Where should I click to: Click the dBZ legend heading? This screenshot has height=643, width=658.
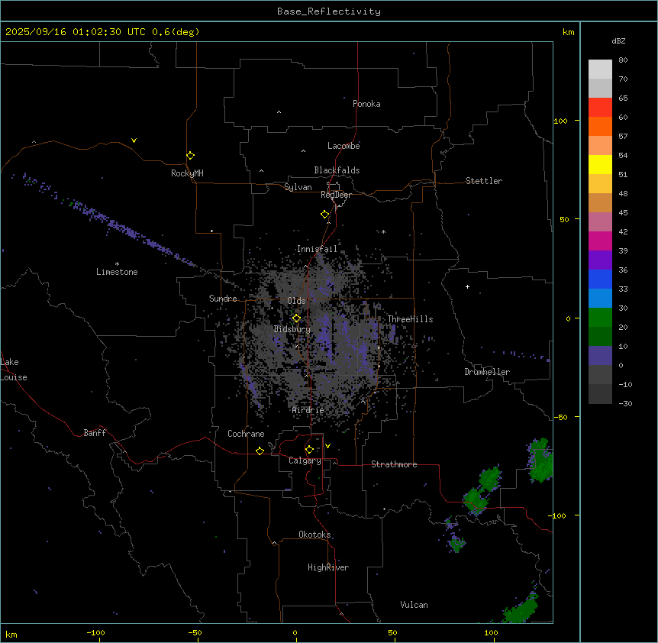coord(618,41)
